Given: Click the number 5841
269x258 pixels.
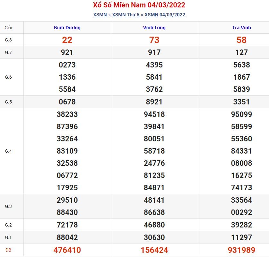Looking at the screenshot, I should [154, 77].
